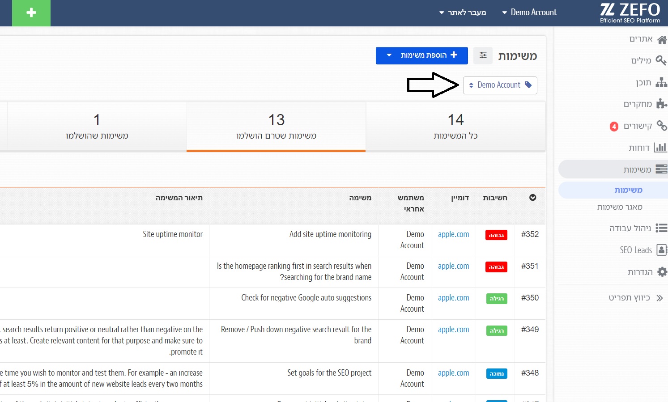Open the Demo Account tag filter dropdown
This screenshot has height=402, width=668.
500,85
